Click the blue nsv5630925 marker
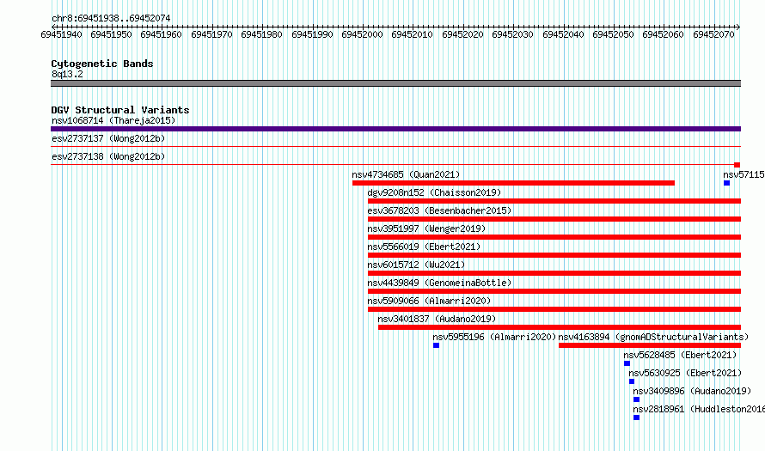 (x=632, y=381)
